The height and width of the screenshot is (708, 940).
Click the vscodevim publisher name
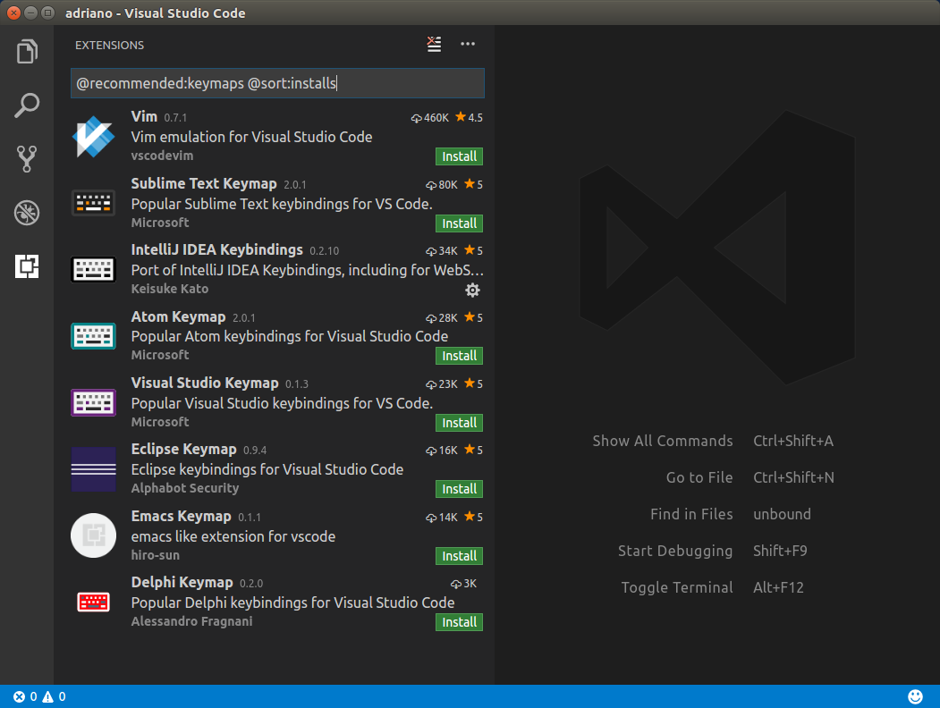coord(162,156)
